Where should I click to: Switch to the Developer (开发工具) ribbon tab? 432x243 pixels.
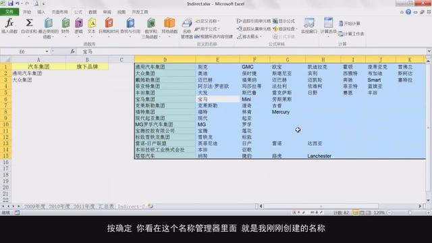pos(140,12)
